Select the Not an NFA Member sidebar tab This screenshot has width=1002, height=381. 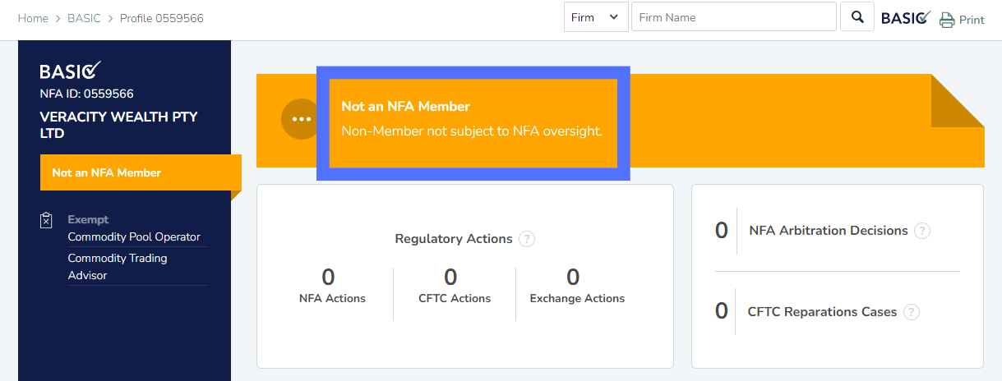click(x=140, y=172)
